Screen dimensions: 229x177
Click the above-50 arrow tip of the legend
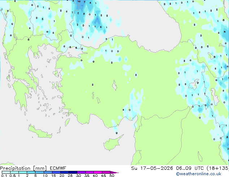[114, 172]
